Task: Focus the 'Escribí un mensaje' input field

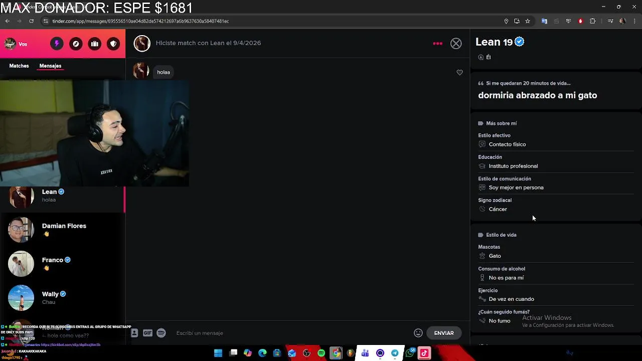Action: [x=291, y=333]
